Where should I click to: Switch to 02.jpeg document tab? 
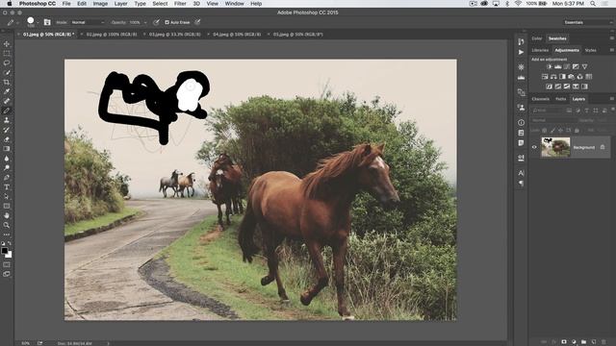[x=112, y=35]
